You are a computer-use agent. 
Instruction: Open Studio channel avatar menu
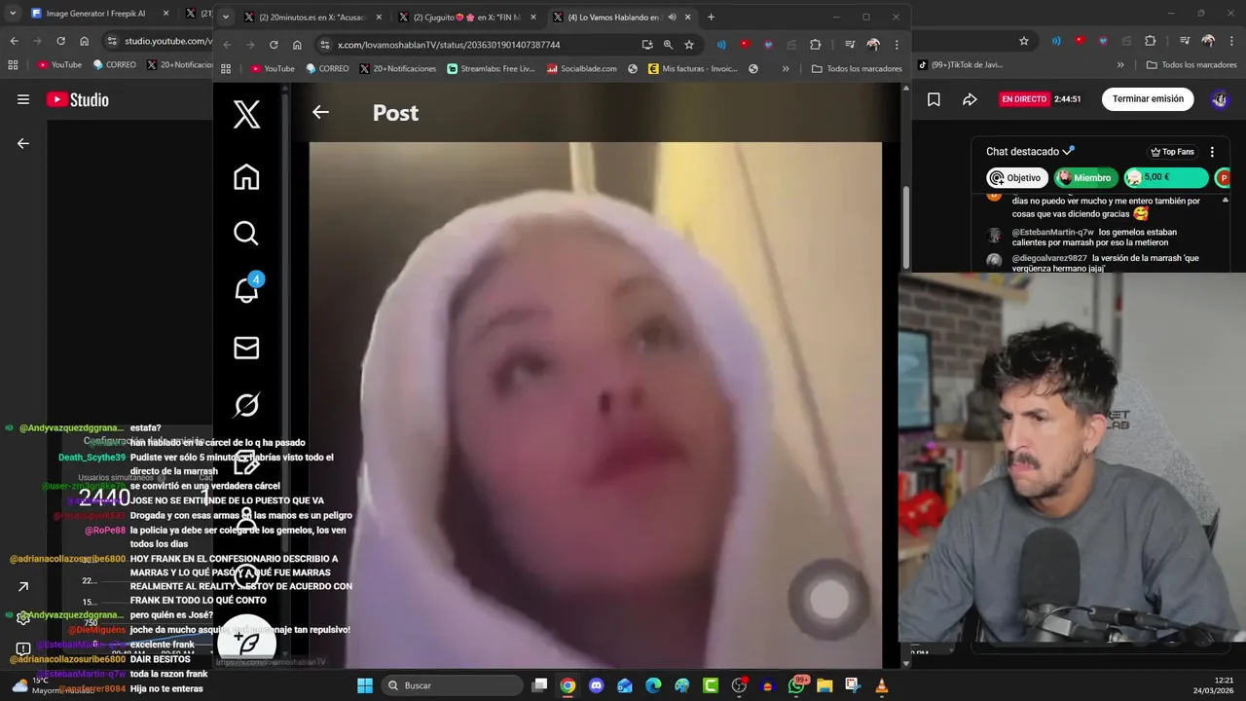click(x=1220, y=99)
